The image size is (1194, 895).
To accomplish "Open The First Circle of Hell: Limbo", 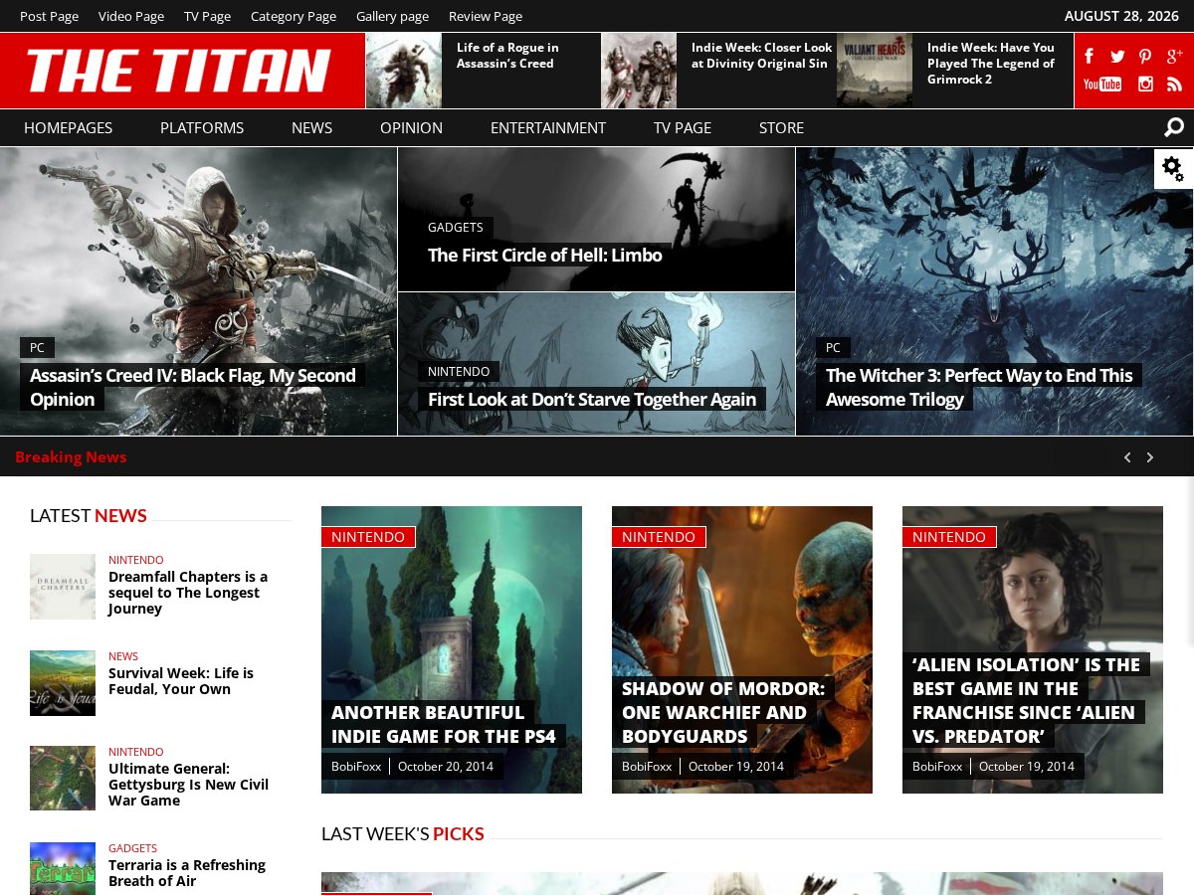I will coord(545,255).
